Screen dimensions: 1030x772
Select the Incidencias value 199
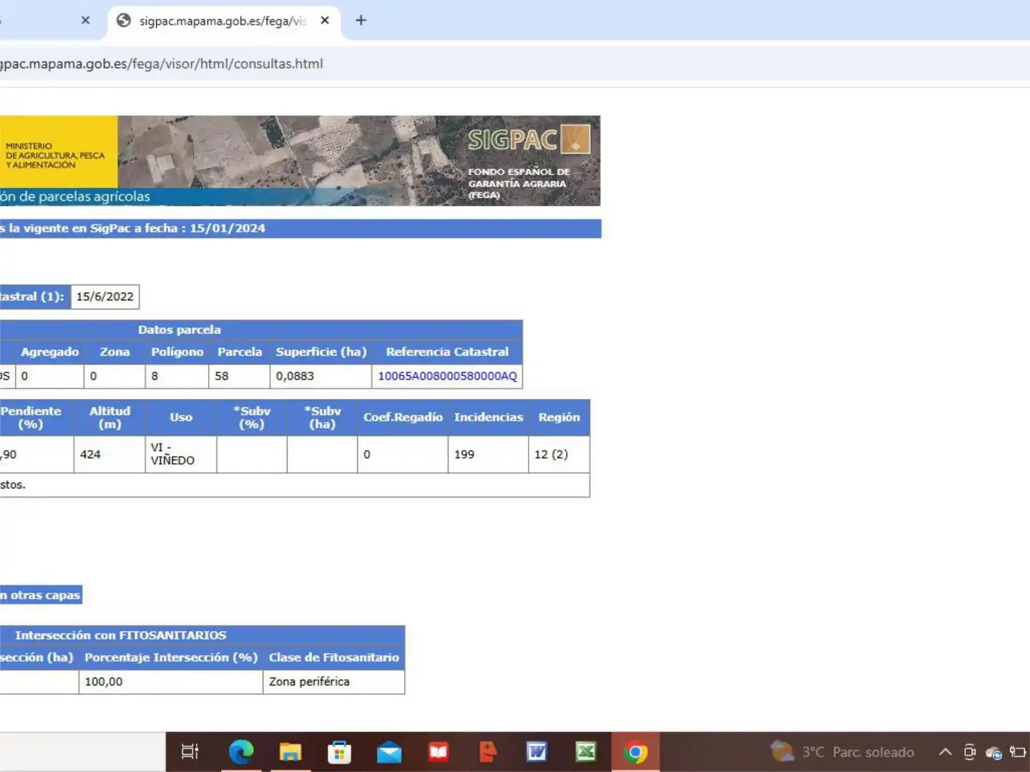click(x=464, y=455)
